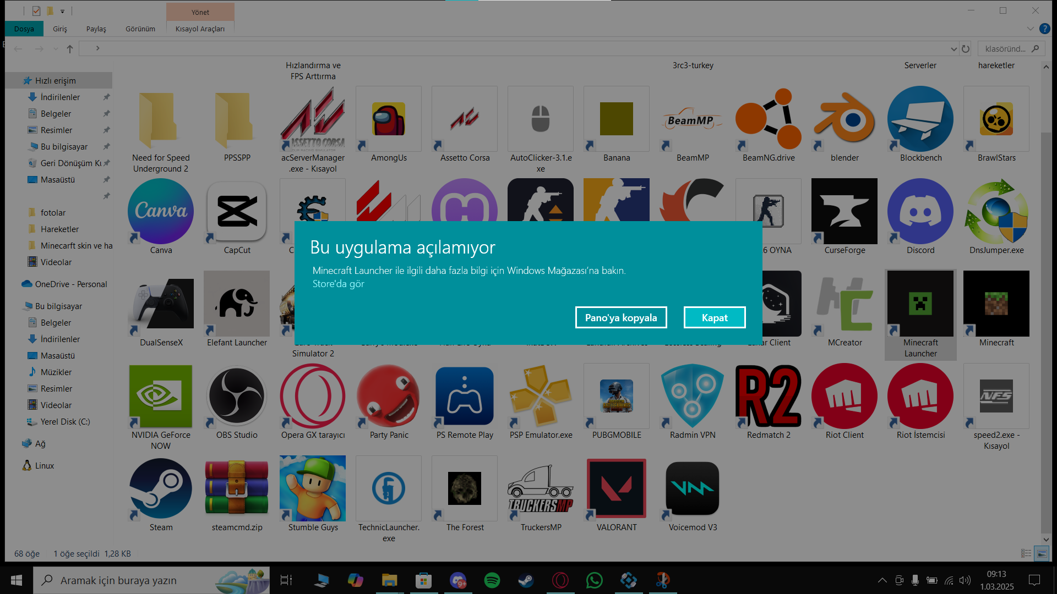Expand the ribbon with the chevron
Viewport: 1057px width, 594px height.
pos(1030,29)
